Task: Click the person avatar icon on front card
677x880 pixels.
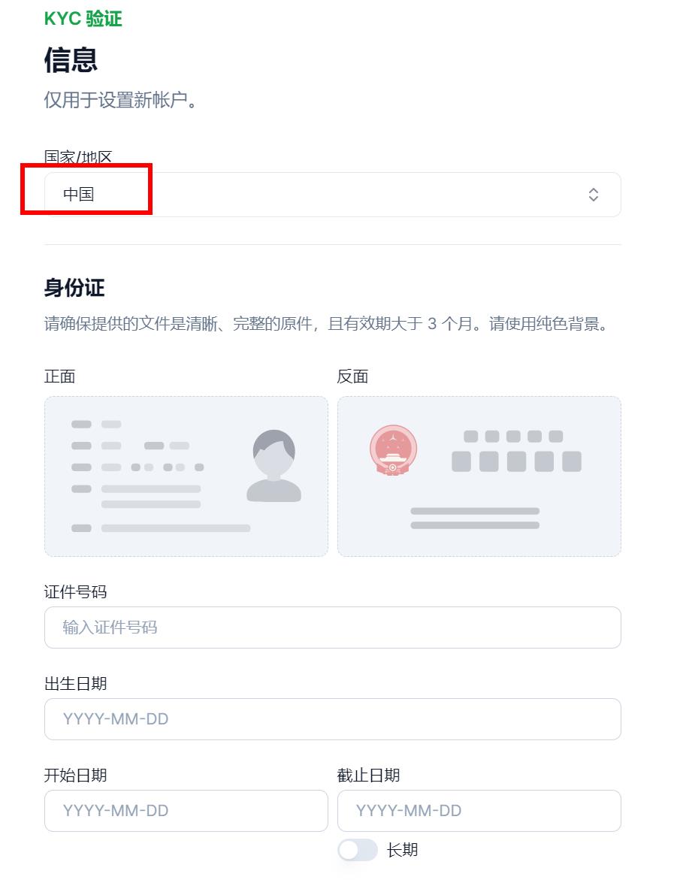Action: tap(274, 466)
